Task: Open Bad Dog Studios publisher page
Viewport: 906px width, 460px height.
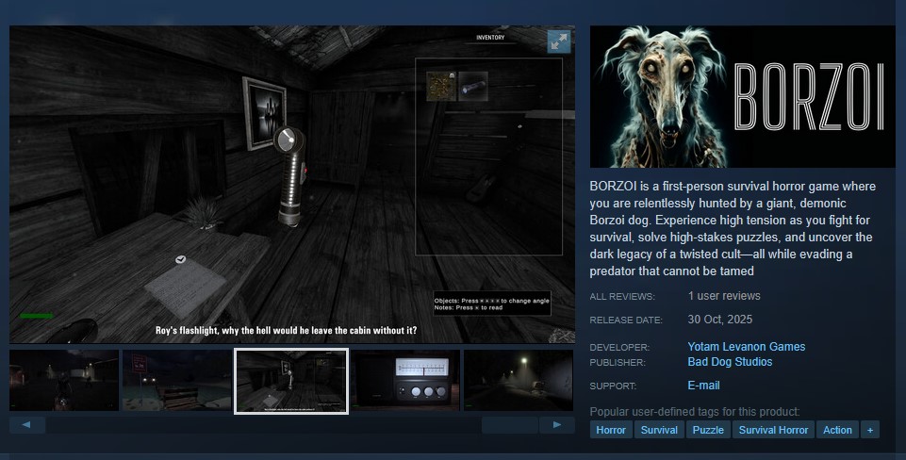Action: point(730,362)
